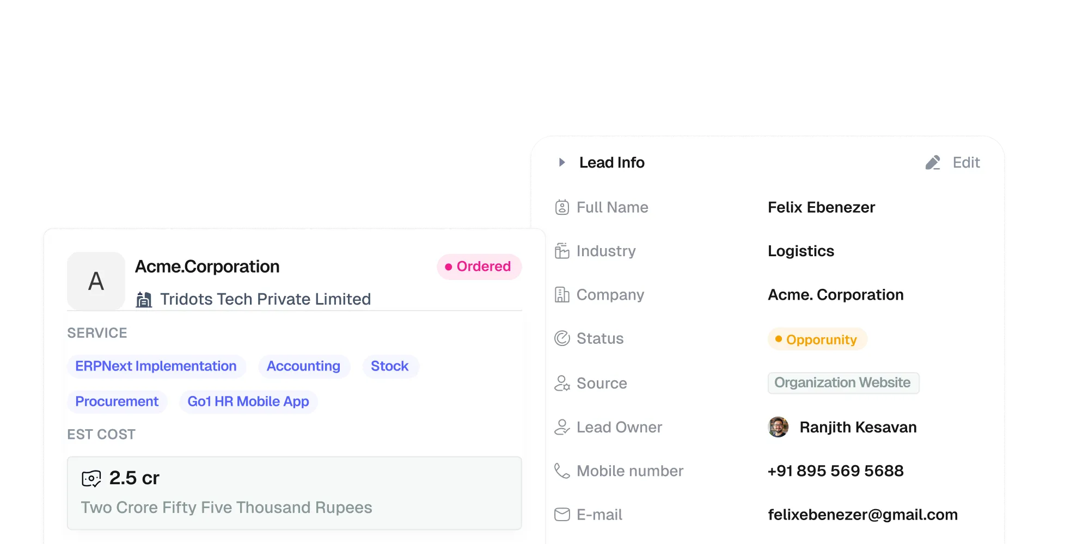Click the Lead Owner icon
This screenshot has height=544, width=1089.
click(x=562, y=427)
